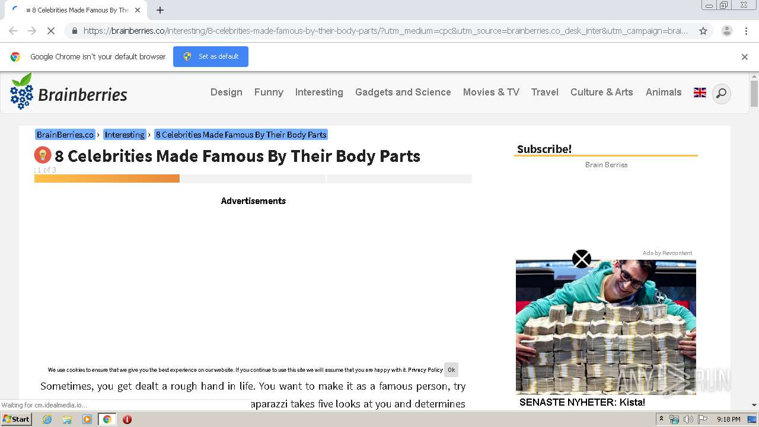Jump to third page progress segment
Viewport: 759px width, 427px height.
click(x=399, y=179)
